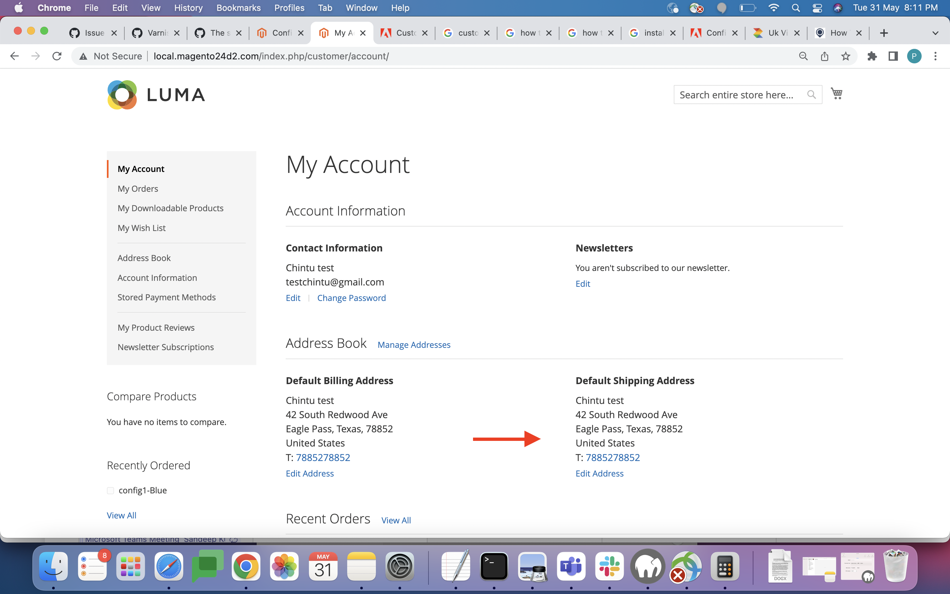Expand the Chrome tab search chevron
This screenshot has width=950, height=594.
pyautogui.click(x=935, y=33)
